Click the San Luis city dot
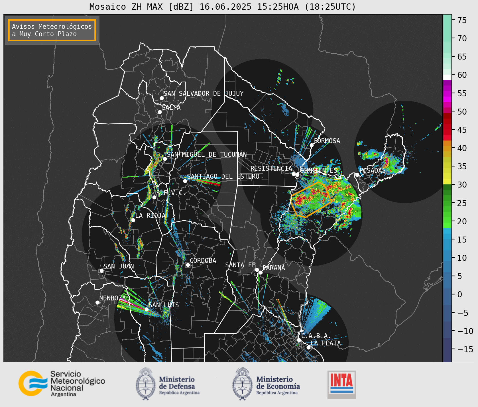The image size is (478, 407). click(147, 309)
